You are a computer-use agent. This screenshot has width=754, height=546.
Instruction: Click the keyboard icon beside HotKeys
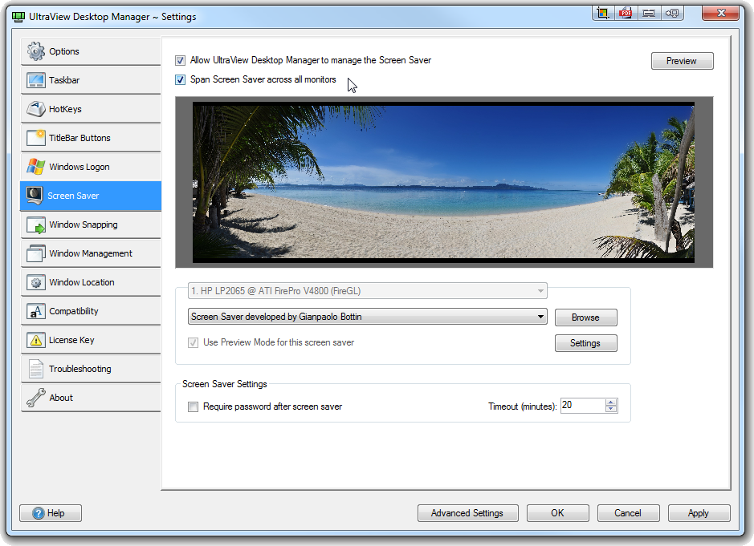click(x=36, y=109)
